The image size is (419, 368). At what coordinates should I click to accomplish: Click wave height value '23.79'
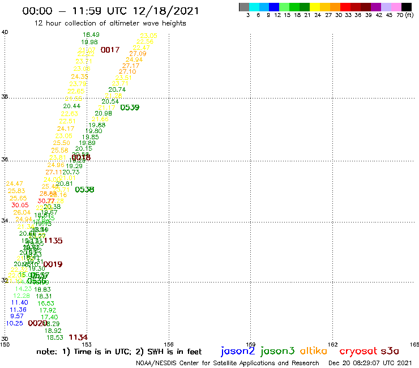pos(78,84)
